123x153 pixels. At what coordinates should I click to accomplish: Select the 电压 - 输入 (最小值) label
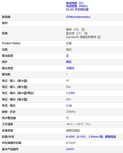tap(15, 81)
